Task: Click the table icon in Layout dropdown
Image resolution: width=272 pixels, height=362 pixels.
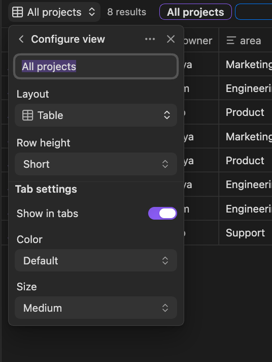Action: [28, 115]
